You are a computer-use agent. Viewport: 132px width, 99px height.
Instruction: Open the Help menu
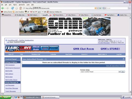click(32, 5)
